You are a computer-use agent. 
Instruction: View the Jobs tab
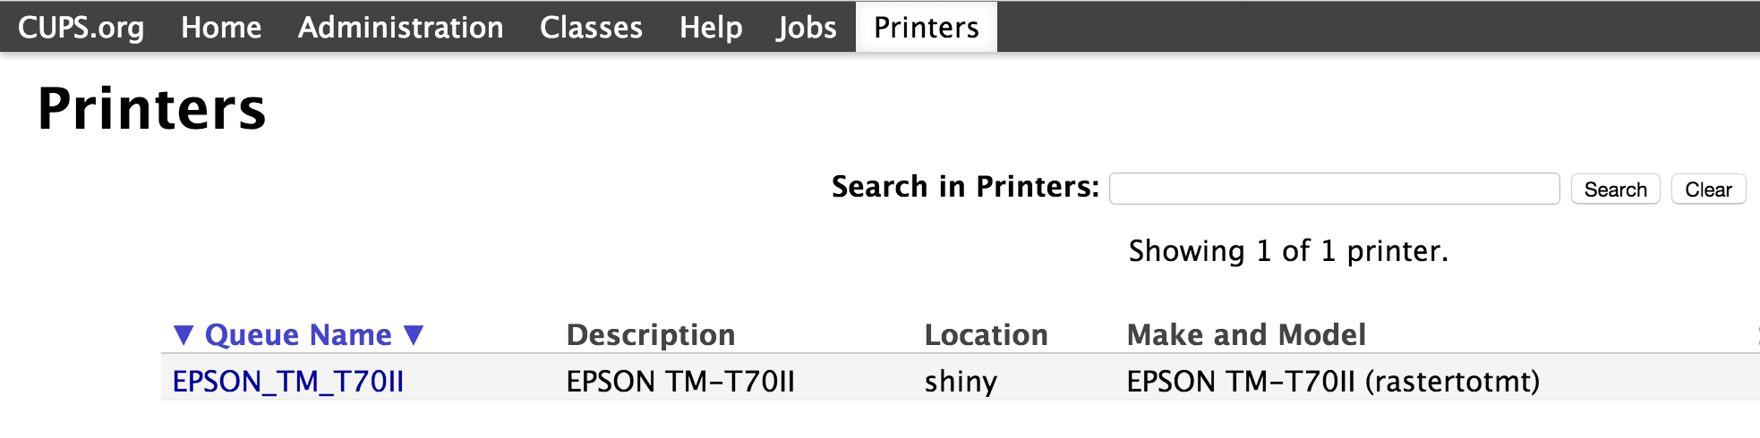807,27
